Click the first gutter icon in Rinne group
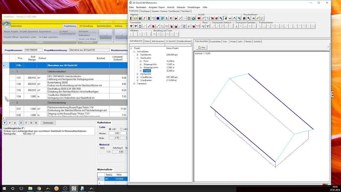Viewport: 341px width, 192px height. [203, 26]
